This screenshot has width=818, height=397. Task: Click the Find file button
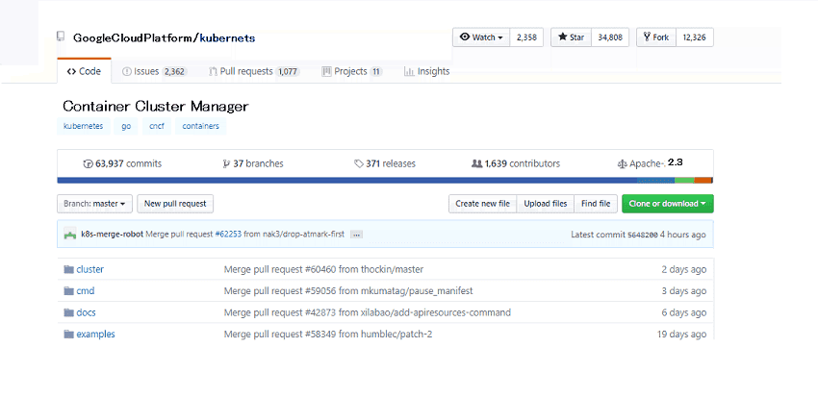coord(596,204)
